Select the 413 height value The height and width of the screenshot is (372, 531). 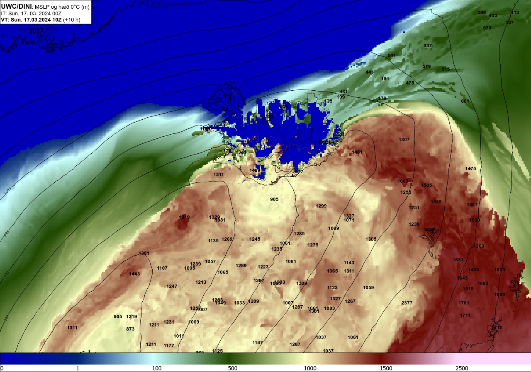click(x=515, y=12)
